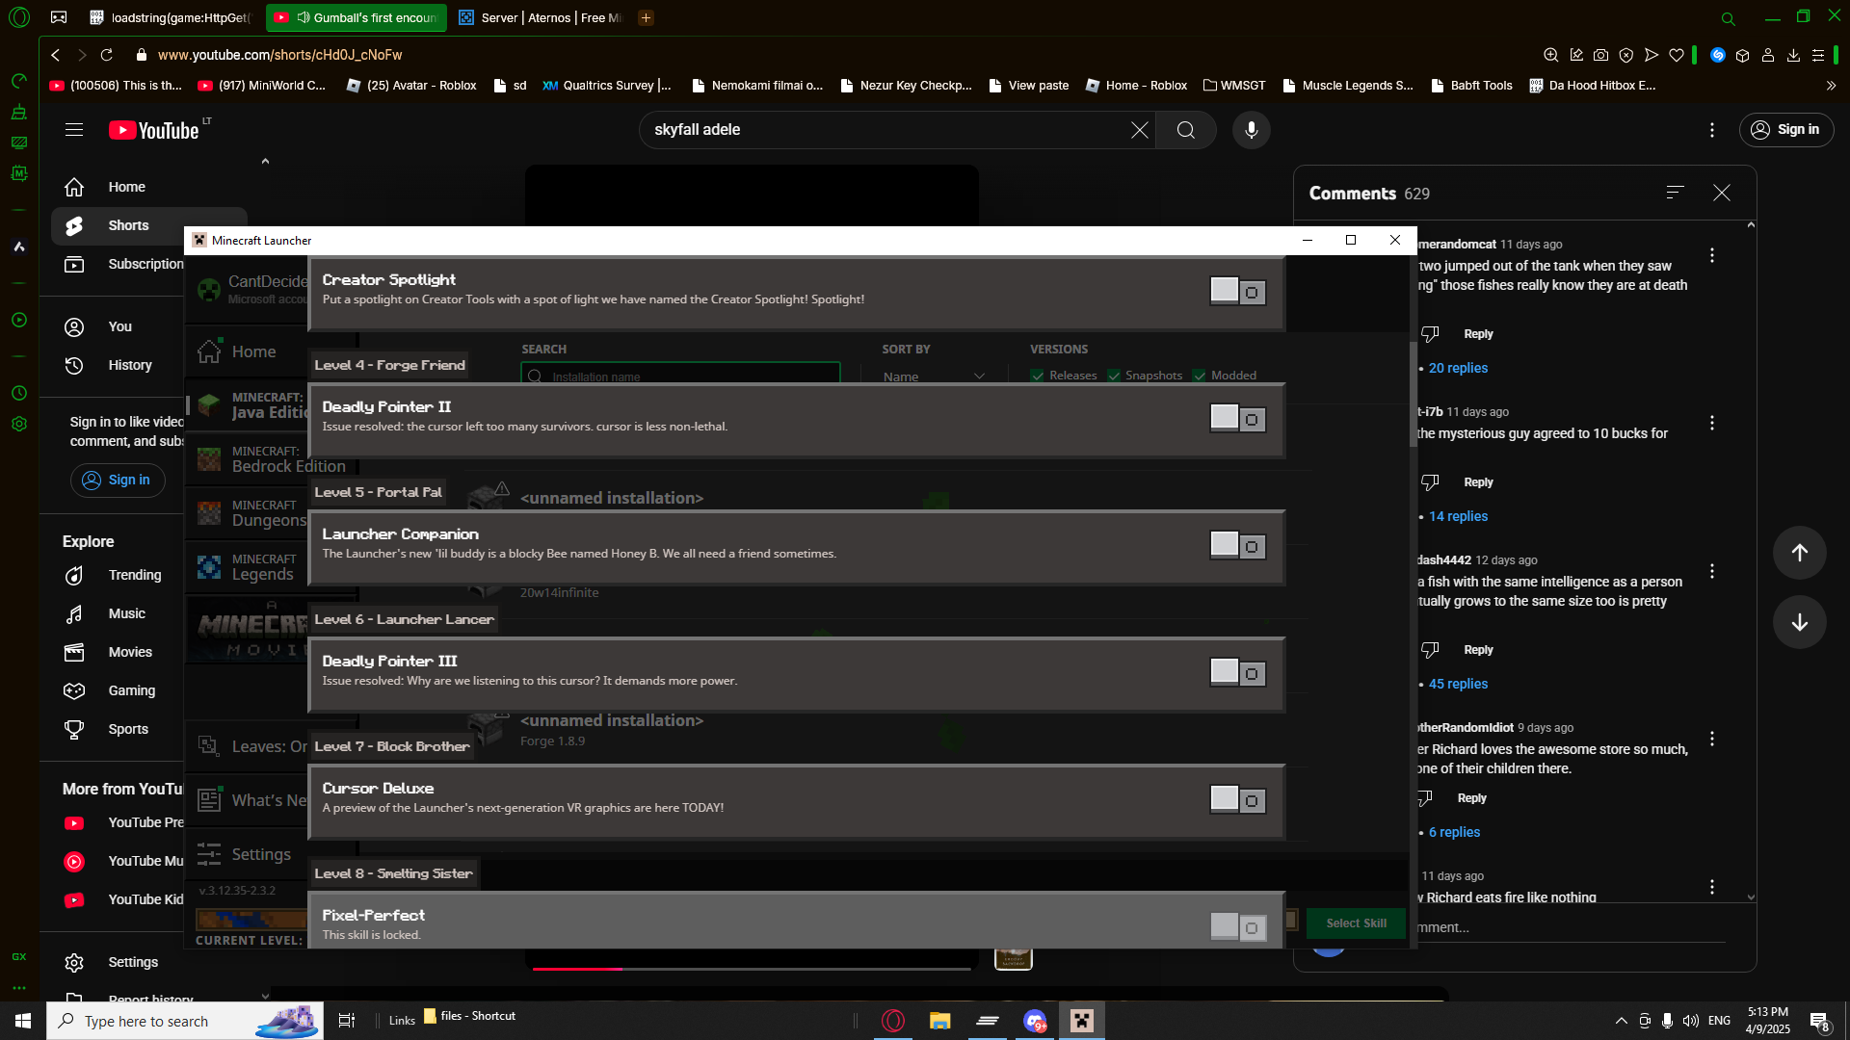Click the Installation name search field
Image resolution: width=1850 pixels, height=1040 pixels.
[680, 376]
